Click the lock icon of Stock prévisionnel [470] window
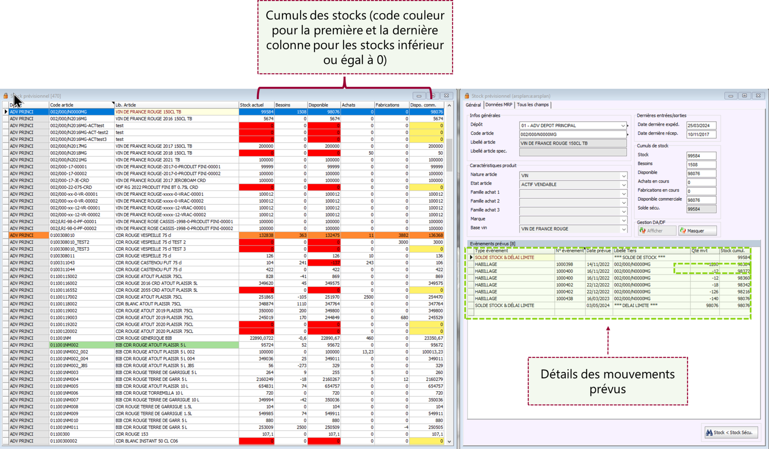769x449 pixels. pyautogui.click(x=6, y=96)
